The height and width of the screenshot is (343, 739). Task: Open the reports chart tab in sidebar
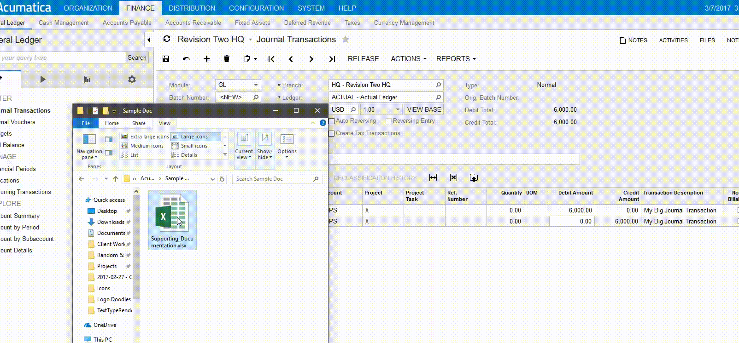click(88, 79)
